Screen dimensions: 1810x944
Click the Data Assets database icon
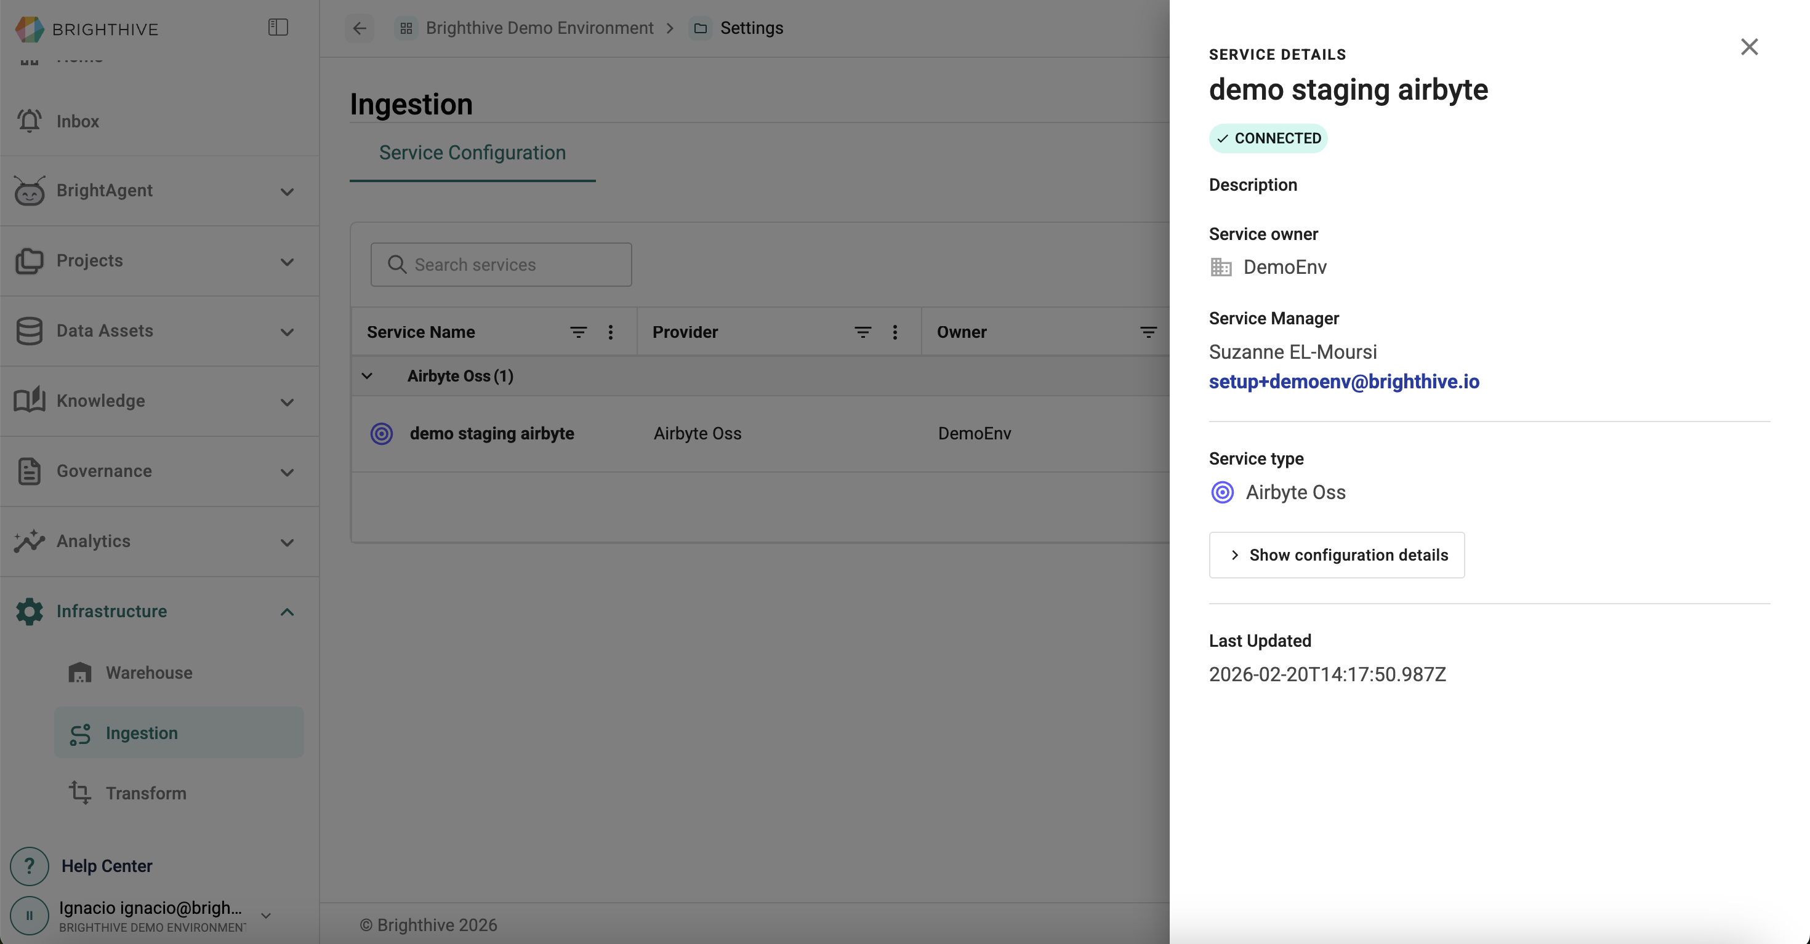30,331
